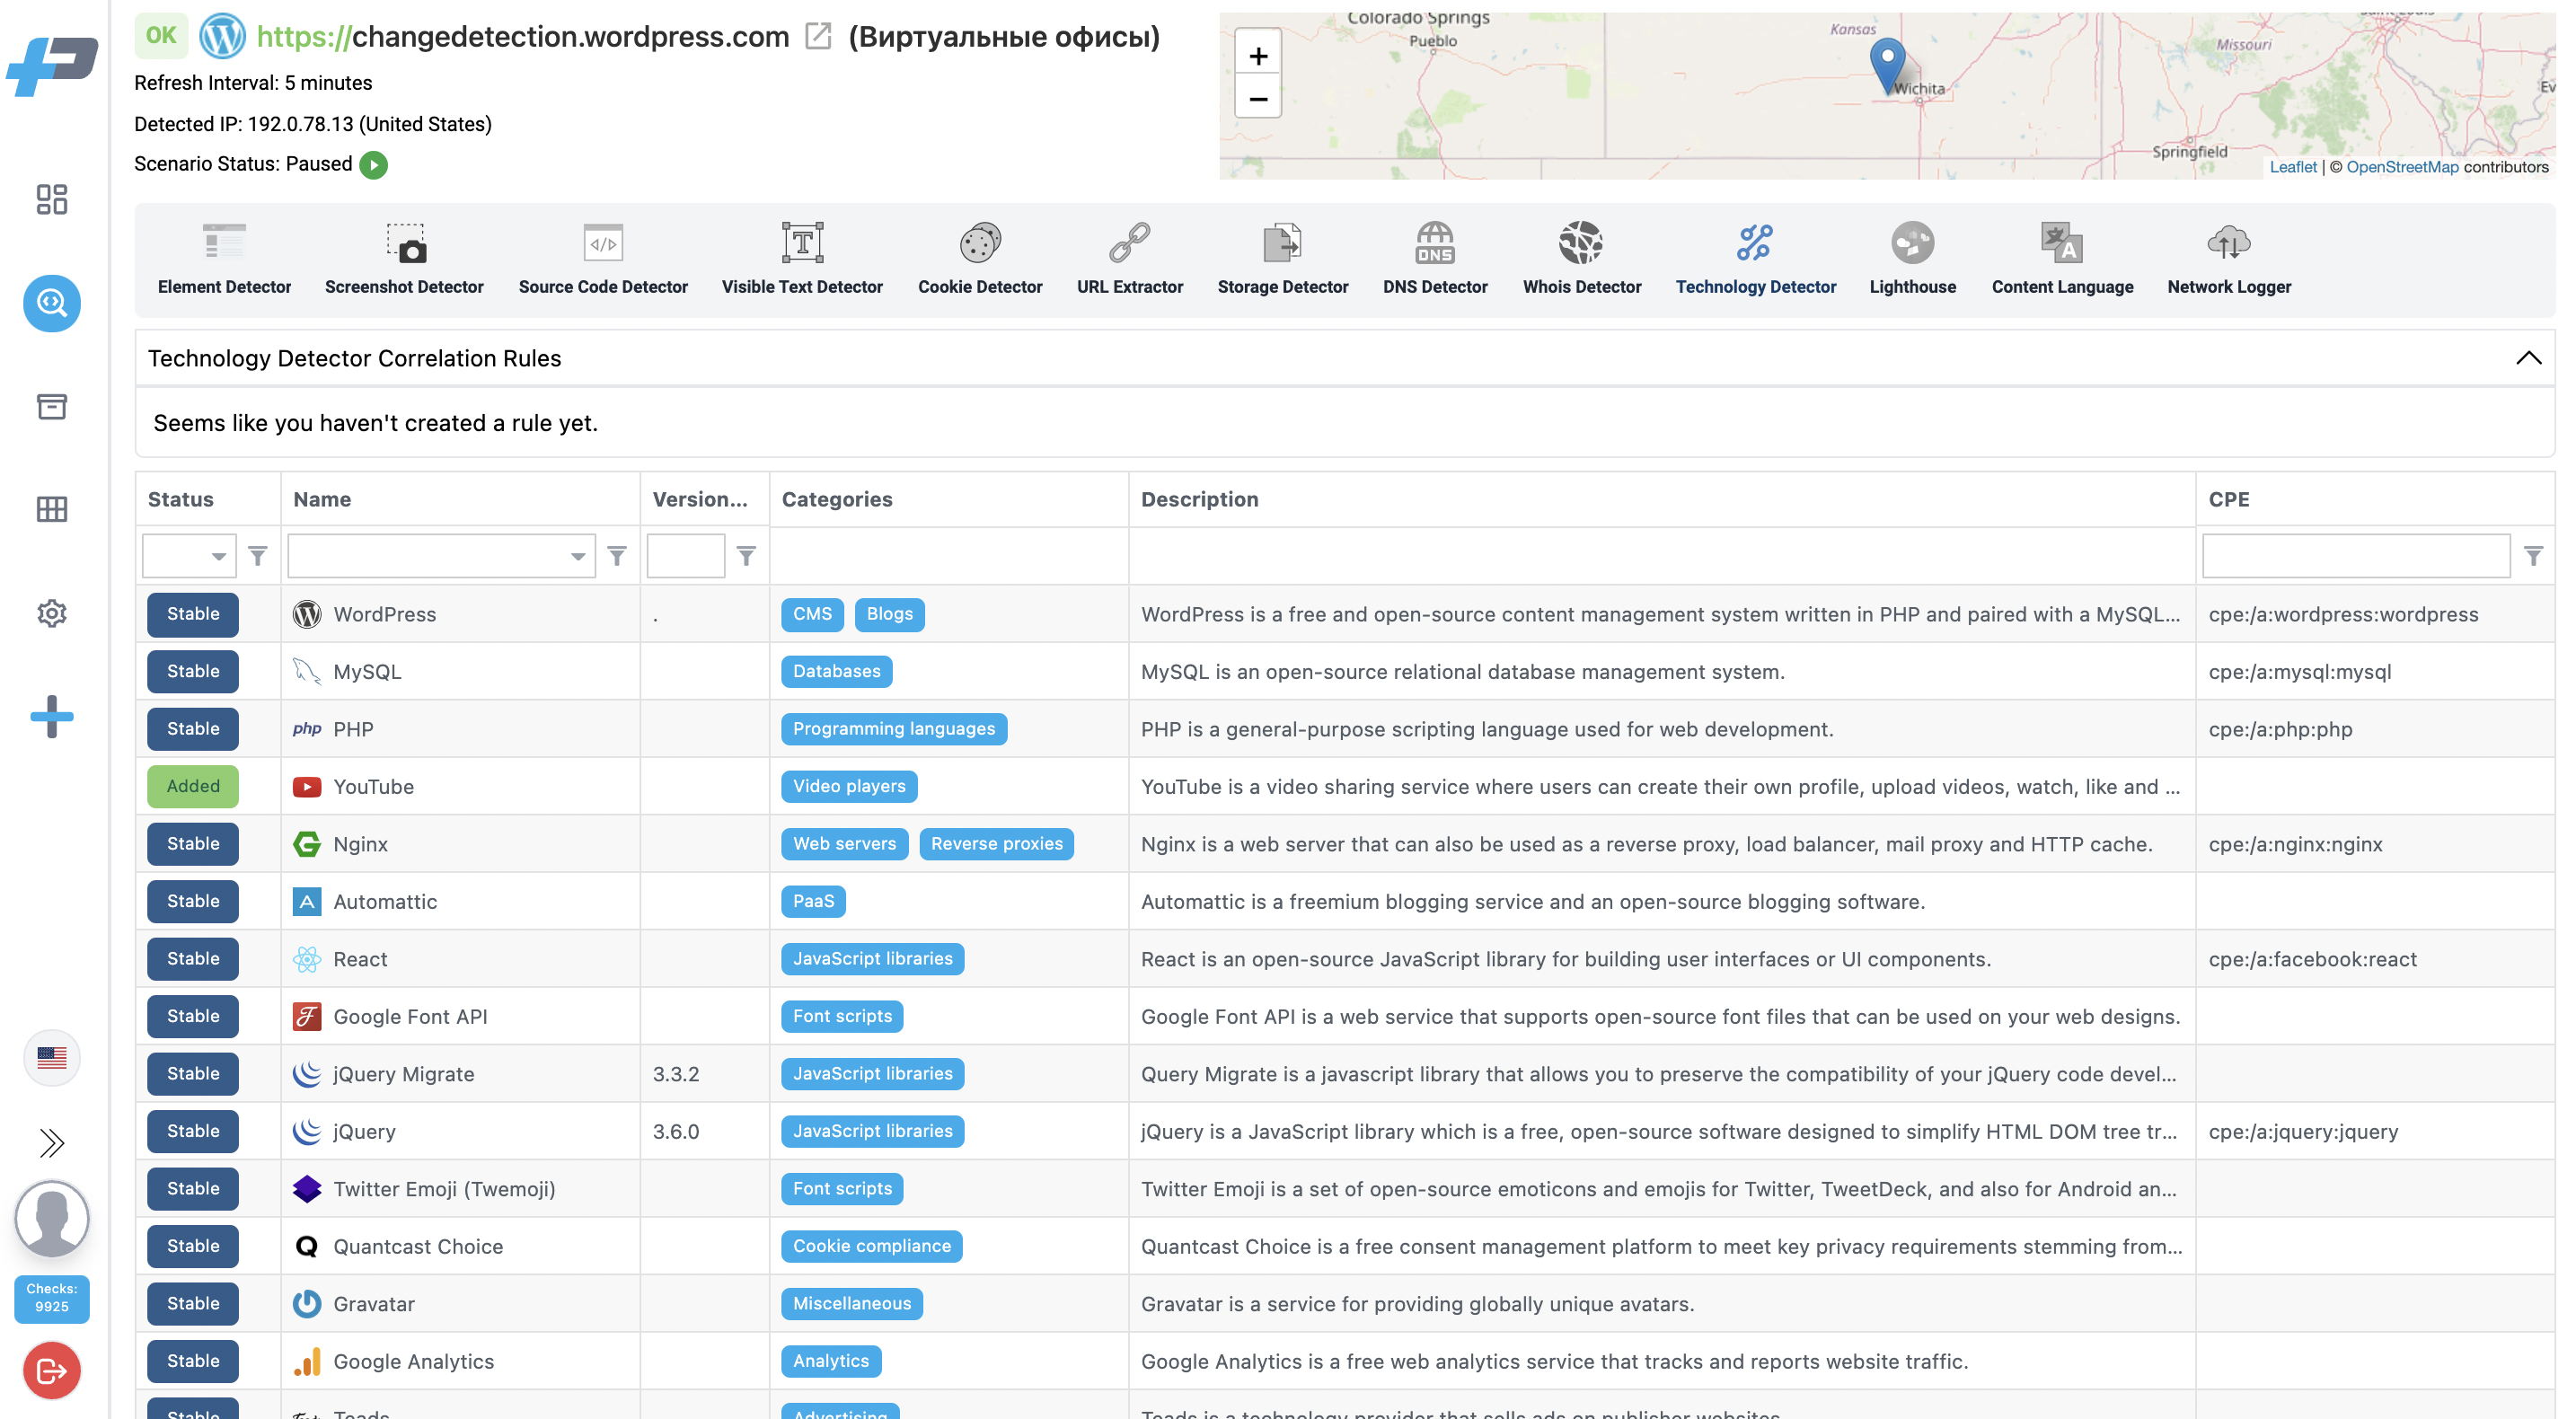Focus the CPE filter input field

point(2356,556)
